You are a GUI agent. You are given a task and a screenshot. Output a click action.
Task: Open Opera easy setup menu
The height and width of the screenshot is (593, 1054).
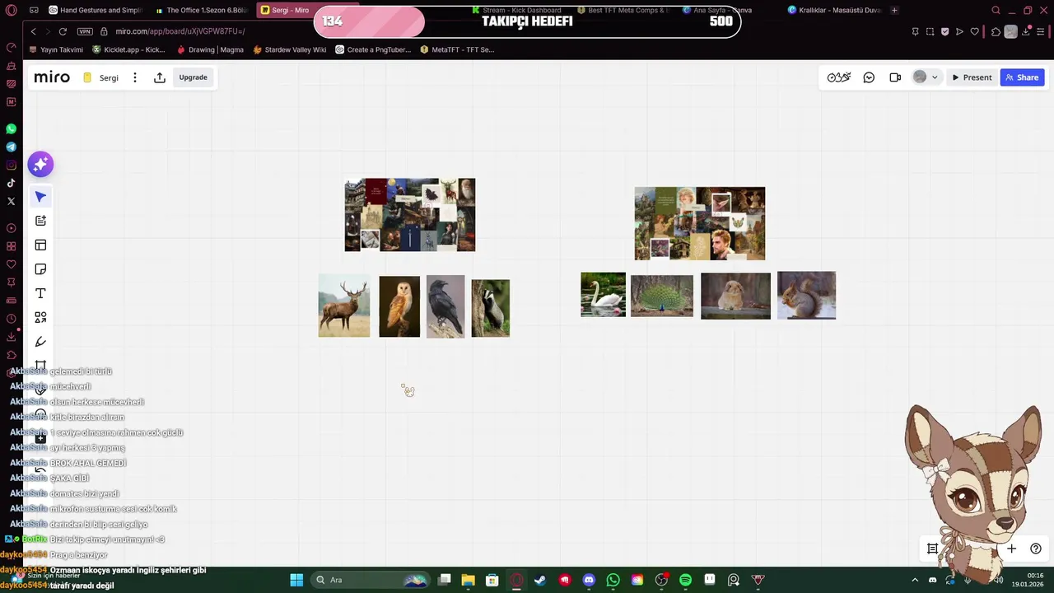pos(1042,31)
